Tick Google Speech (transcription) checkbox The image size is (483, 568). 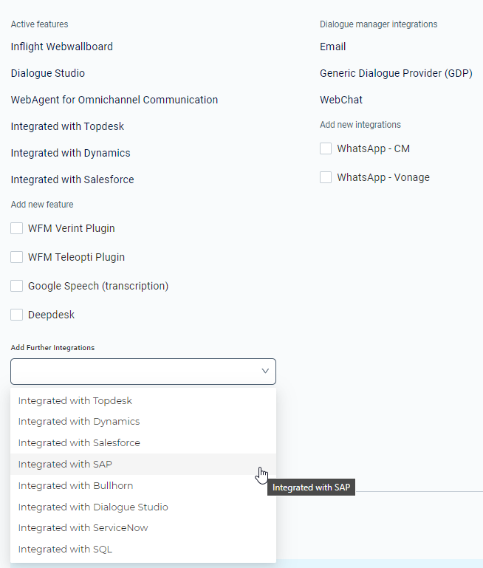tap(17, 286)
